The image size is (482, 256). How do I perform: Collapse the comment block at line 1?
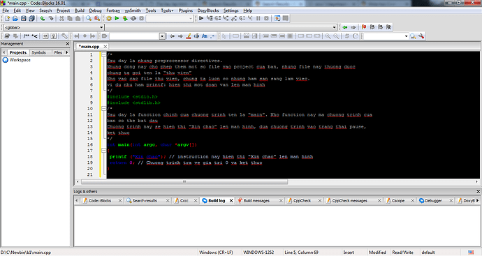tap(104, 54)
